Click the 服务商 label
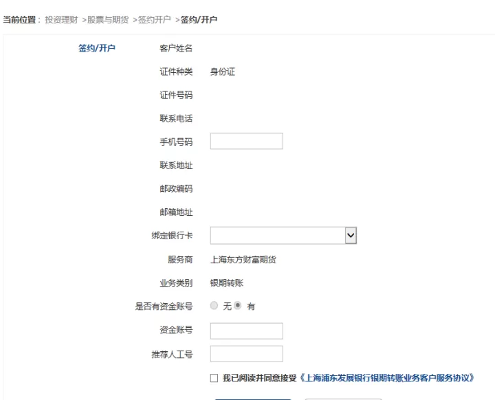This screenshot has width=495, height=400. pyautogui.click(x=180, y=260)
